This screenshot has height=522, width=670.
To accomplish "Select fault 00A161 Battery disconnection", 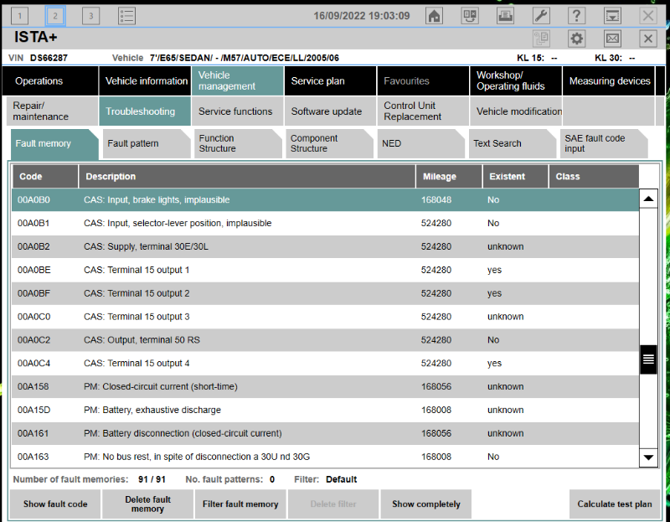I will pos(325,433).
